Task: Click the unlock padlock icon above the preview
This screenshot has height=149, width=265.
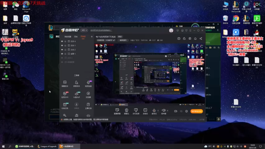Action: [x=184, y=38]
